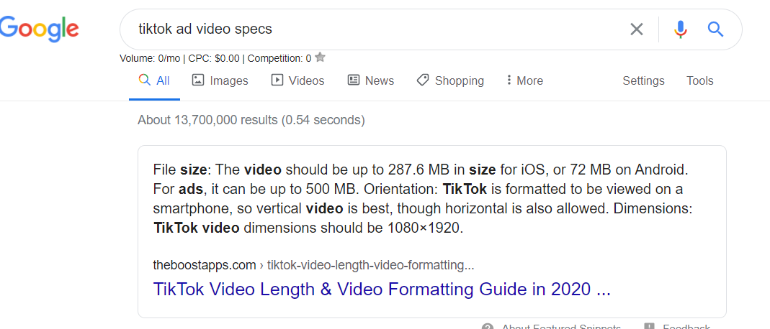The width and height of the screenshot is (770, 329).
Task: Open the TikTok Video Length & Formatting Guide link
Action: (x=382, y=290)
